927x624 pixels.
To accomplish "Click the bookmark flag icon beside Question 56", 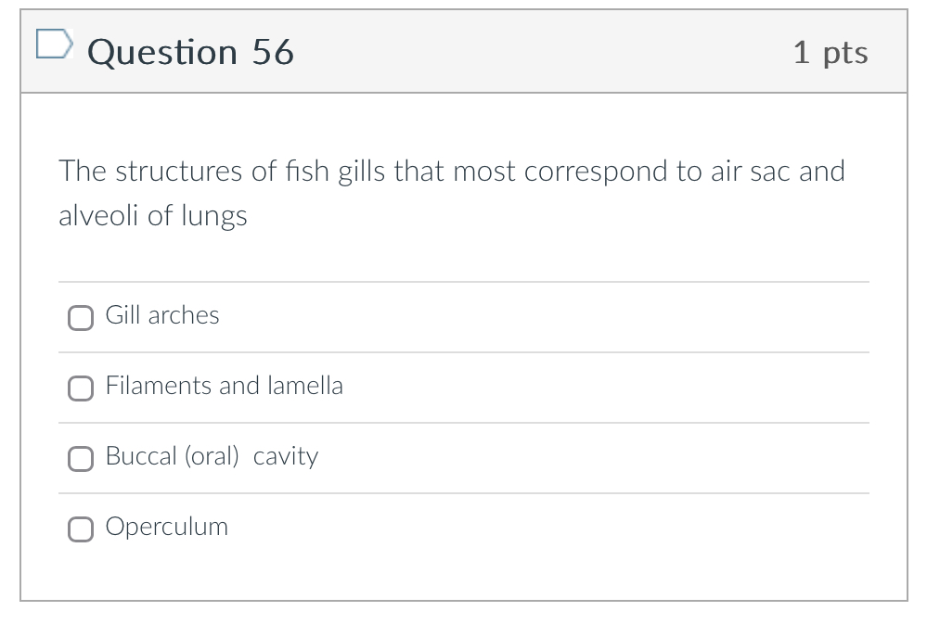I will coord(56,41).
